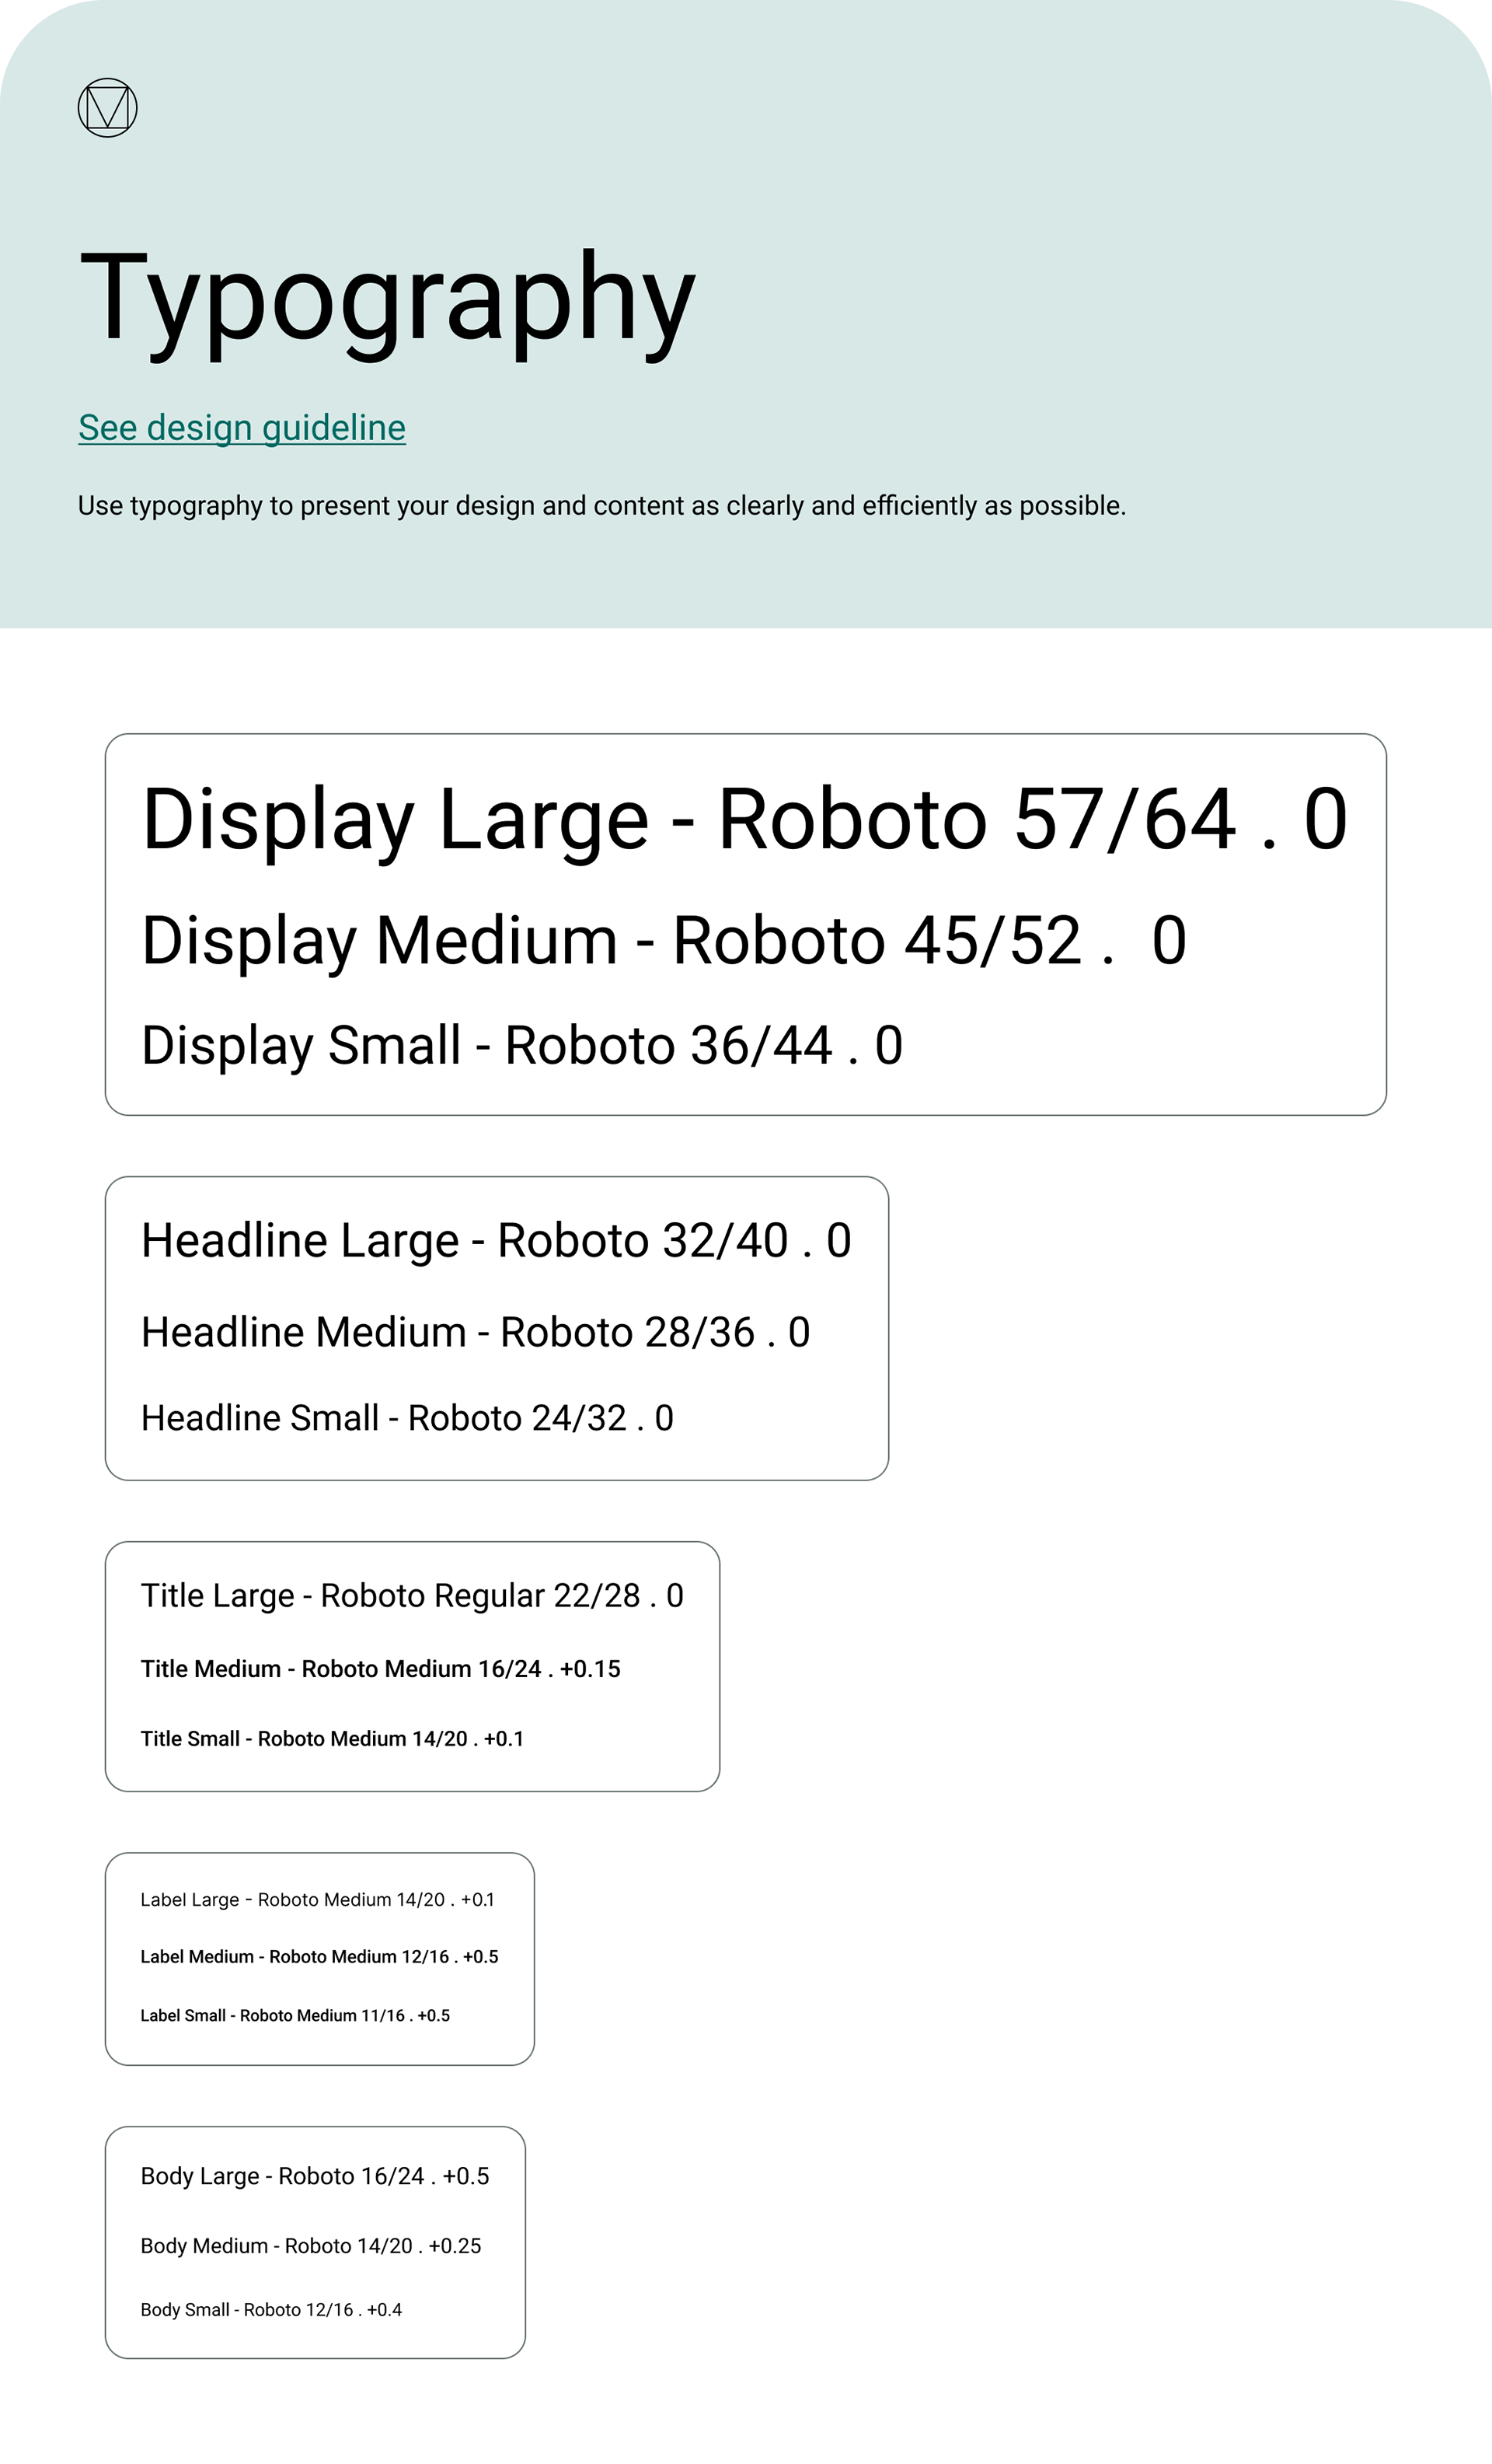Click 'Headline Large - Roboto 32/40 . 0'

click(x=496, y=1241)
